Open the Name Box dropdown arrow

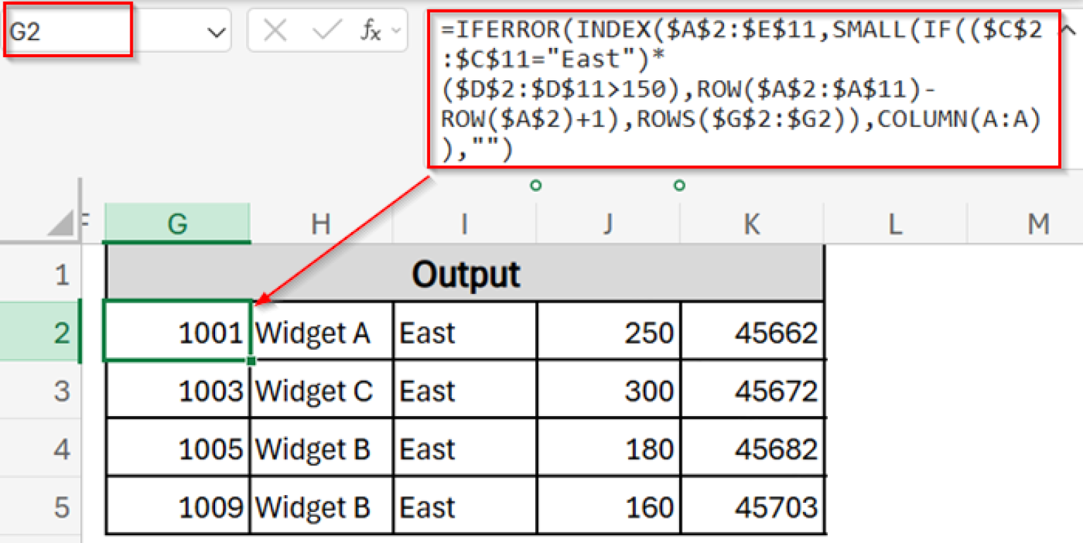point(216,30)
